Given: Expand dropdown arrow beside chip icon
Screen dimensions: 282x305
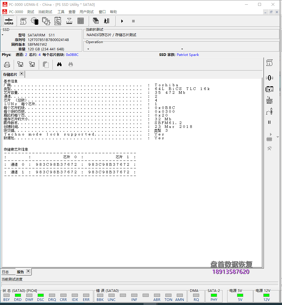Looking at the screenshot, I should click(x=278, y=137).
